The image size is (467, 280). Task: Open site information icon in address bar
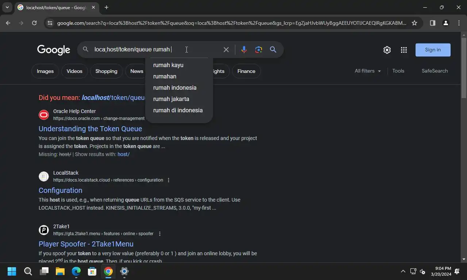coord(50,23)
